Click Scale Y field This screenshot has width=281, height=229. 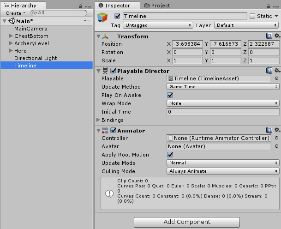pyautogui.click(x=226, y=60)
